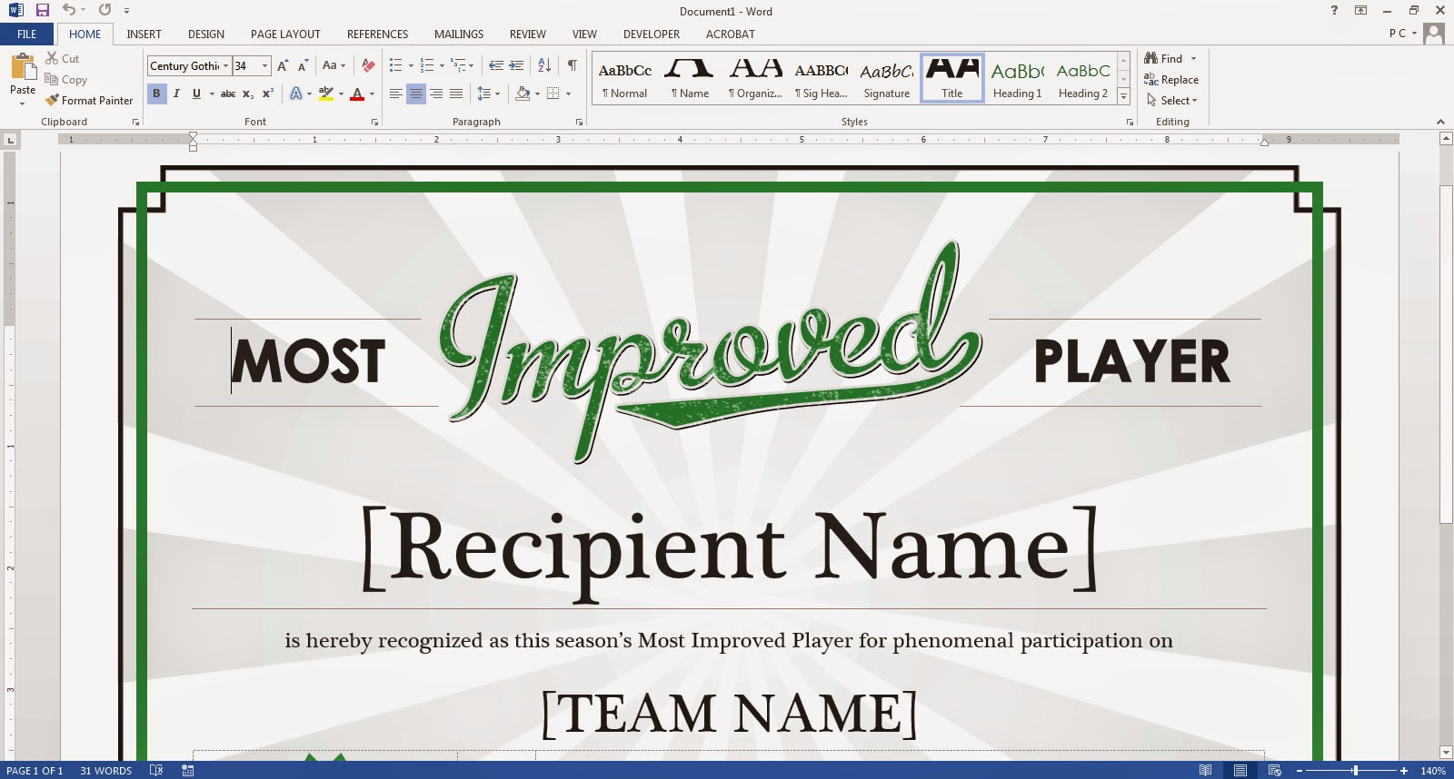Activate the Format Painter
This screenshot has width=1454, height=779.
[89, 100]
